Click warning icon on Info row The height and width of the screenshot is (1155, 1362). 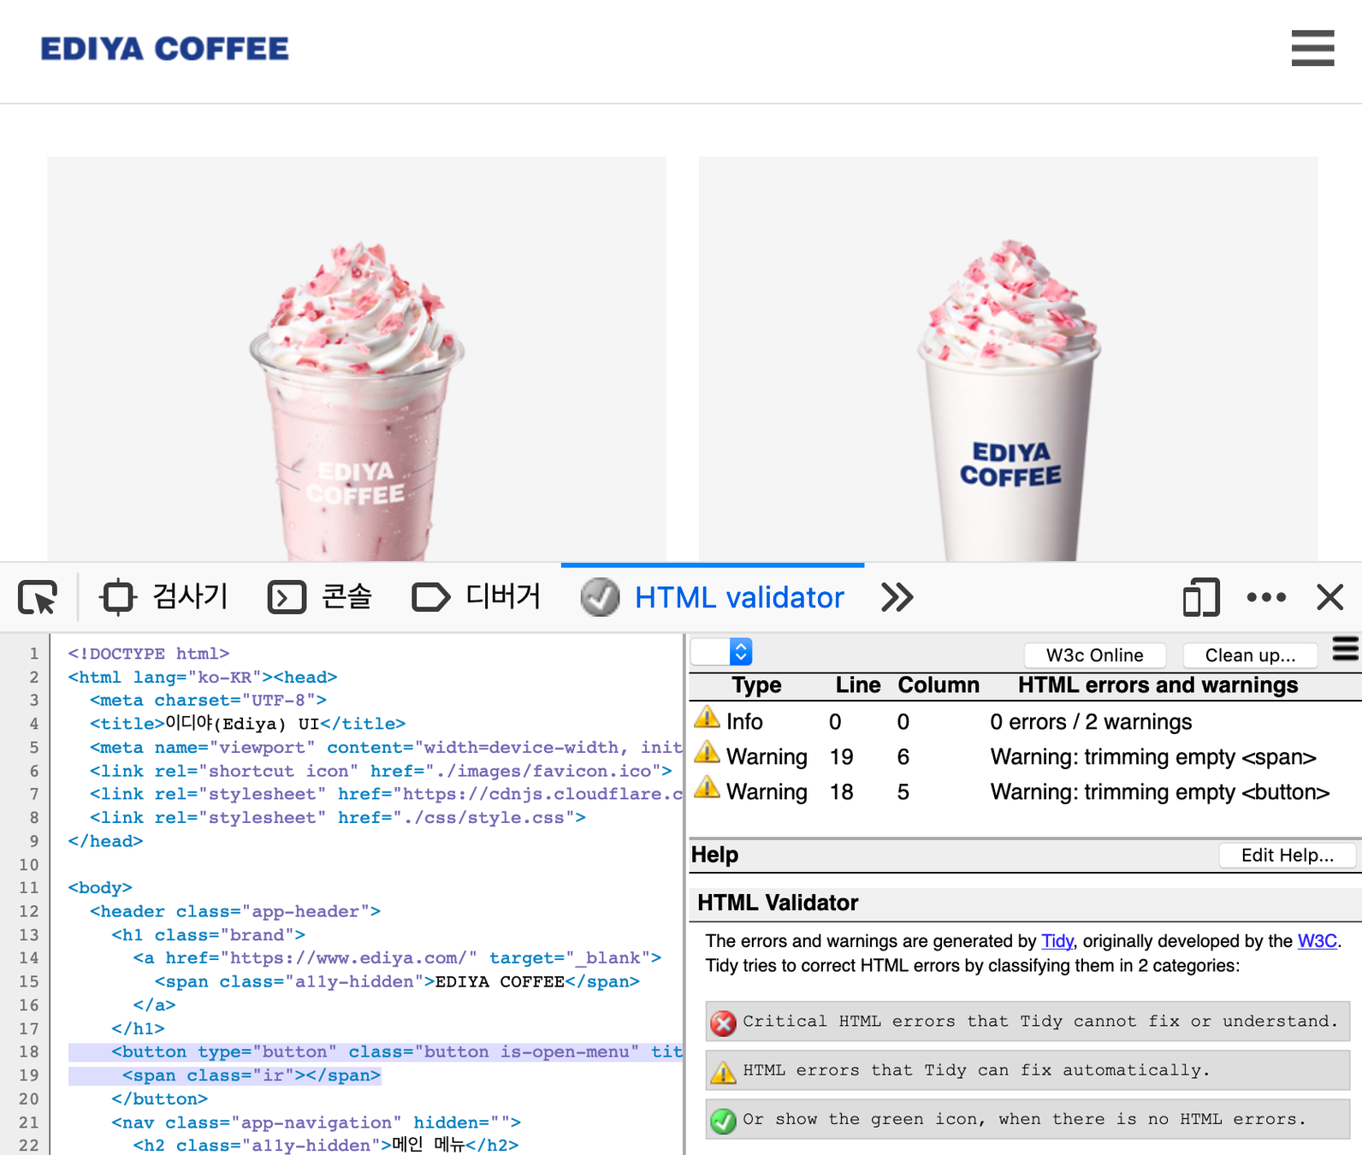tap(707, 717)
